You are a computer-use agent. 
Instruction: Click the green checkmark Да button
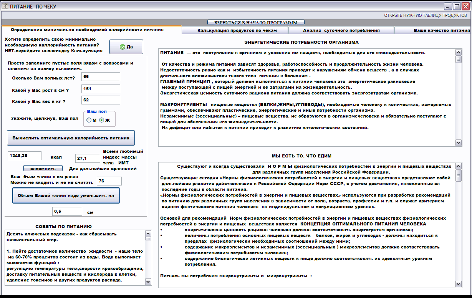point(126,47)
